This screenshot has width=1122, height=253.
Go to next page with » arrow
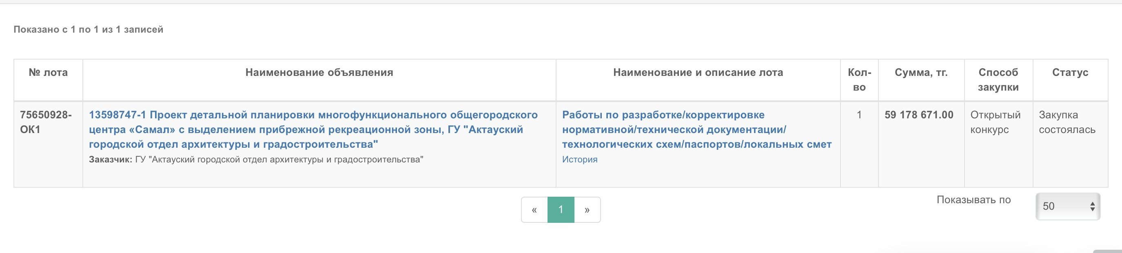point(587,210)
